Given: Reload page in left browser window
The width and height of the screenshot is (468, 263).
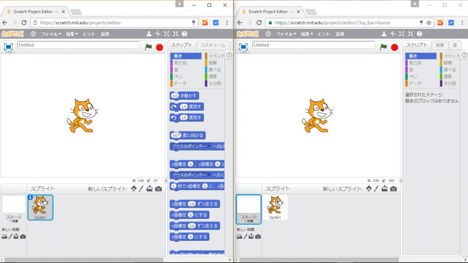Looking at the screenshot, I should (x=24, y=23).
